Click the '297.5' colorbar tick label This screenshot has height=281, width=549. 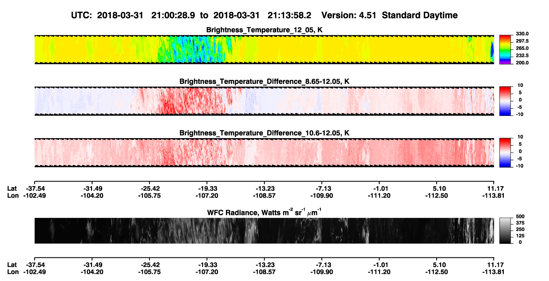coord(522,41)
